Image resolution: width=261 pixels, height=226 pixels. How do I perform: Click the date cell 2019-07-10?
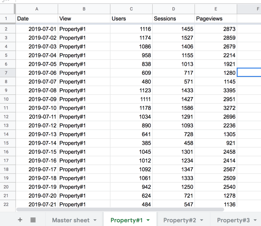(42, 108)
